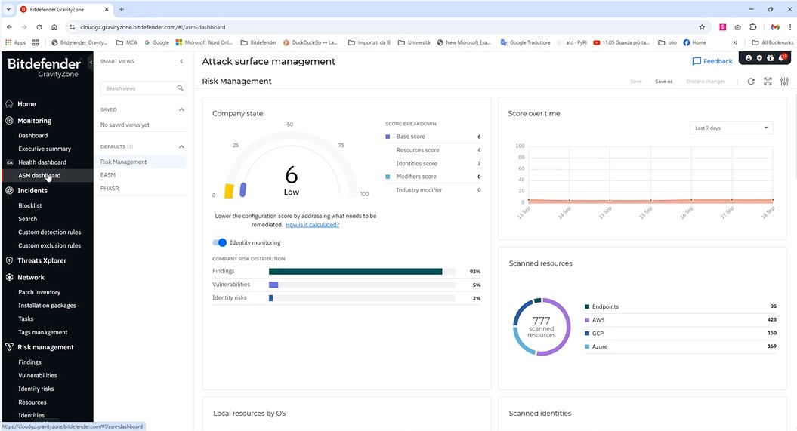Open the Last 7 days dropdown

(x=730, y=128)
